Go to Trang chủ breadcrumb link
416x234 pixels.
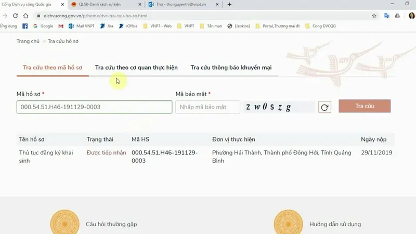pos(28,41)
